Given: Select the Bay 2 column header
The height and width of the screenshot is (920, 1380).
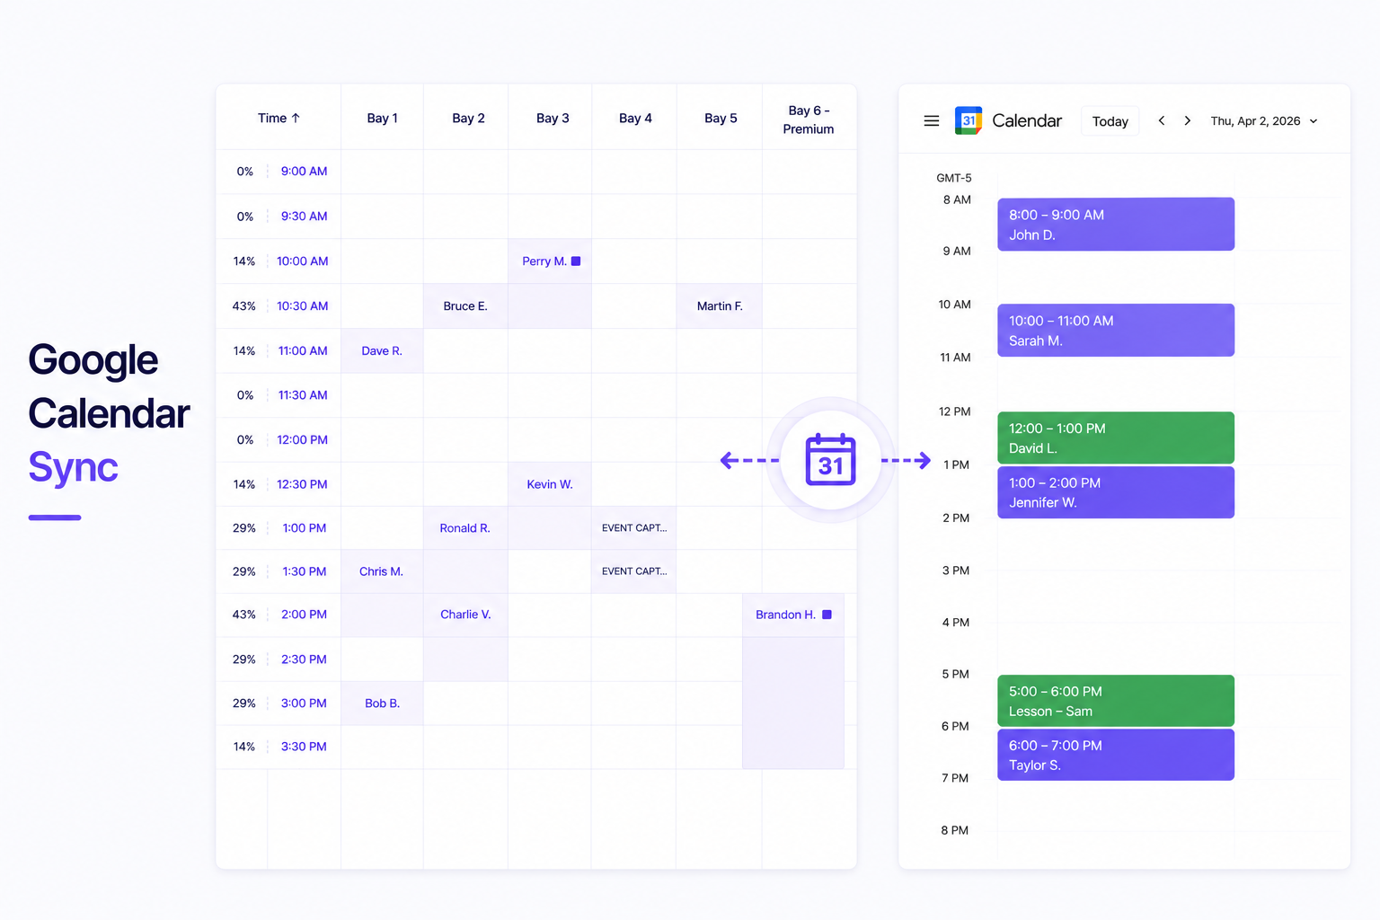Looking at the screenshot, I should [x=468, y=118].
